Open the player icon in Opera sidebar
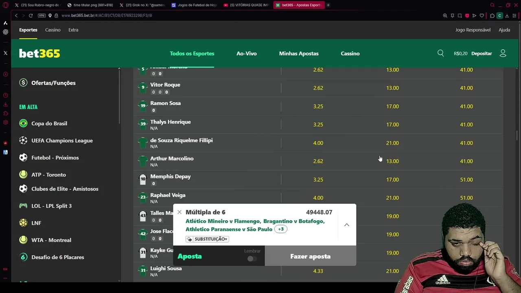The height and width of the screenshot is (293, 521). click(x=5, y=74)
